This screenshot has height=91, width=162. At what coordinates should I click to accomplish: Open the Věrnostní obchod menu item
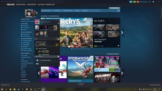[68, 11]
